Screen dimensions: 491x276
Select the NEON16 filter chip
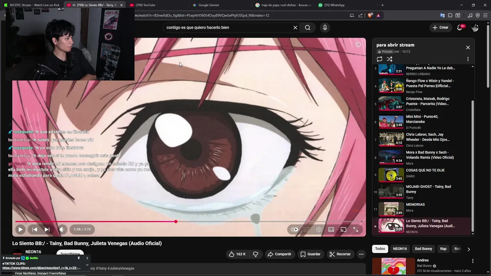[400, 249]
